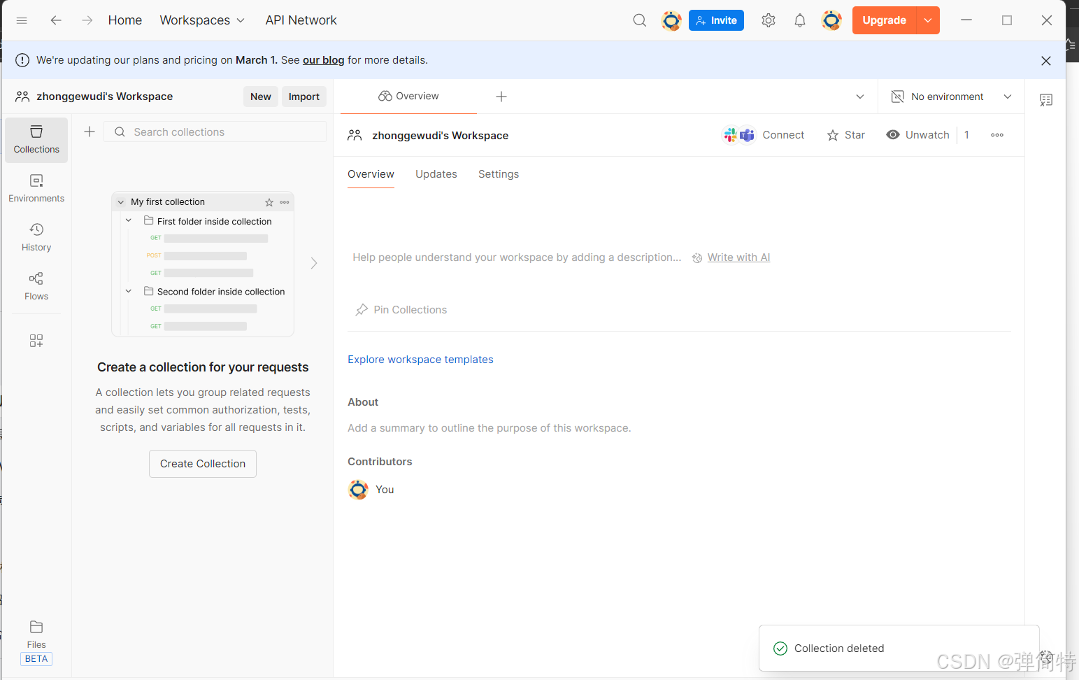Open the notifications bell
The image size is (1079, 680).
tap(799, 20)
